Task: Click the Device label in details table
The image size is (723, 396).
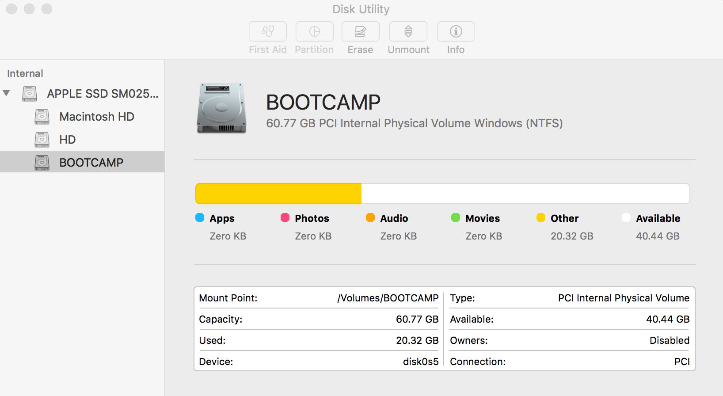Action: coord(216,362)
